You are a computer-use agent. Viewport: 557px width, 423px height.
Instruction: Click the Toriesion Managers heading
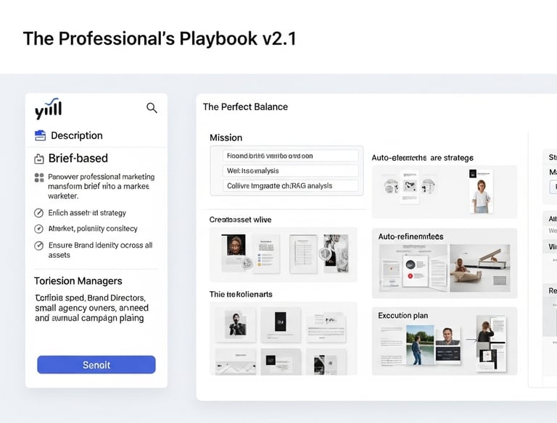pyautogui.click(x=78, y=281)
